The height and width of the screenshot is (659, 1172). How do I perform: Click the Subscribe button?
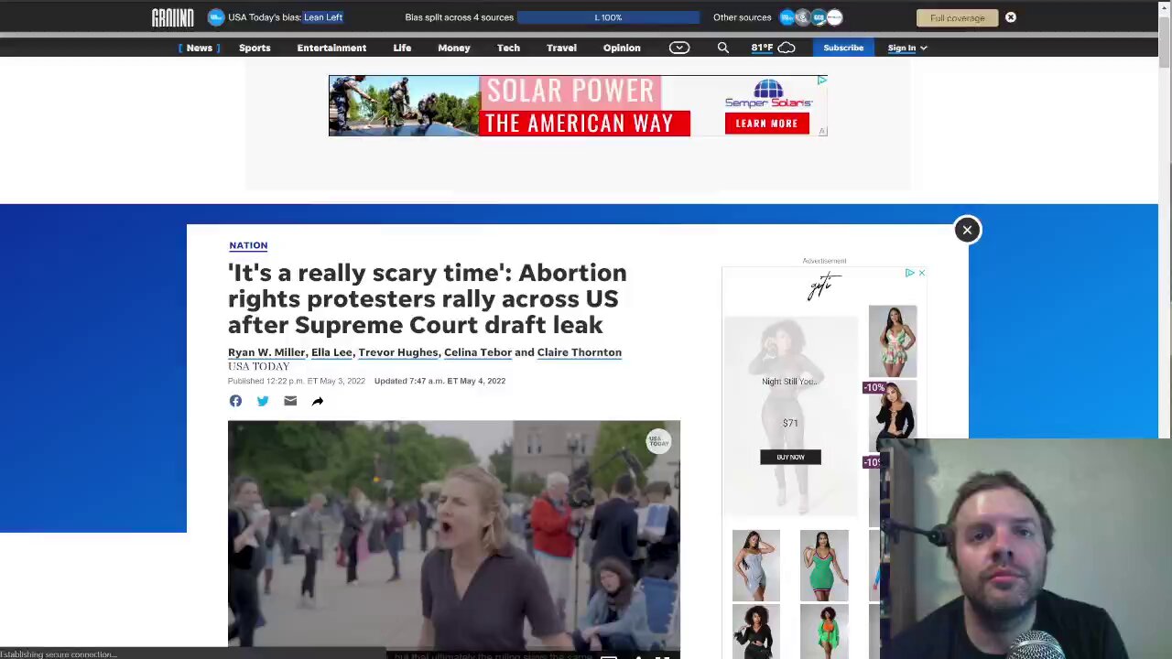pyautogui.click(x=843, y=48)
